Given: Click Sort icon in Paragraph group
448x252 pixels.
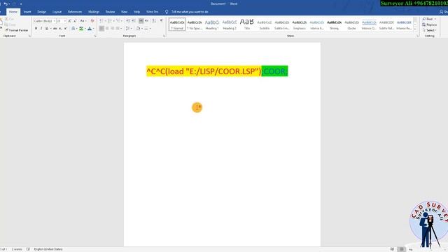Looking at the screenshot, I should pos(154,20).
